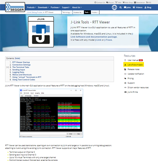This screenshot has height=161, width=158.
Task: Jump to Connection Settings section
Action: pos(21,65)
